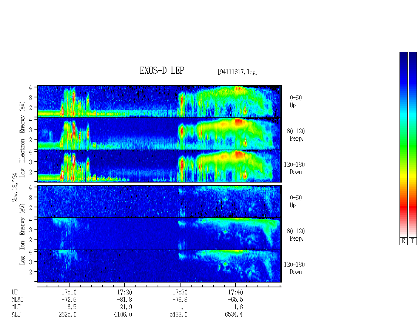Screen dimensions: 418x324
Task: Select the ALT row header
Action: (x=16, y=315)
